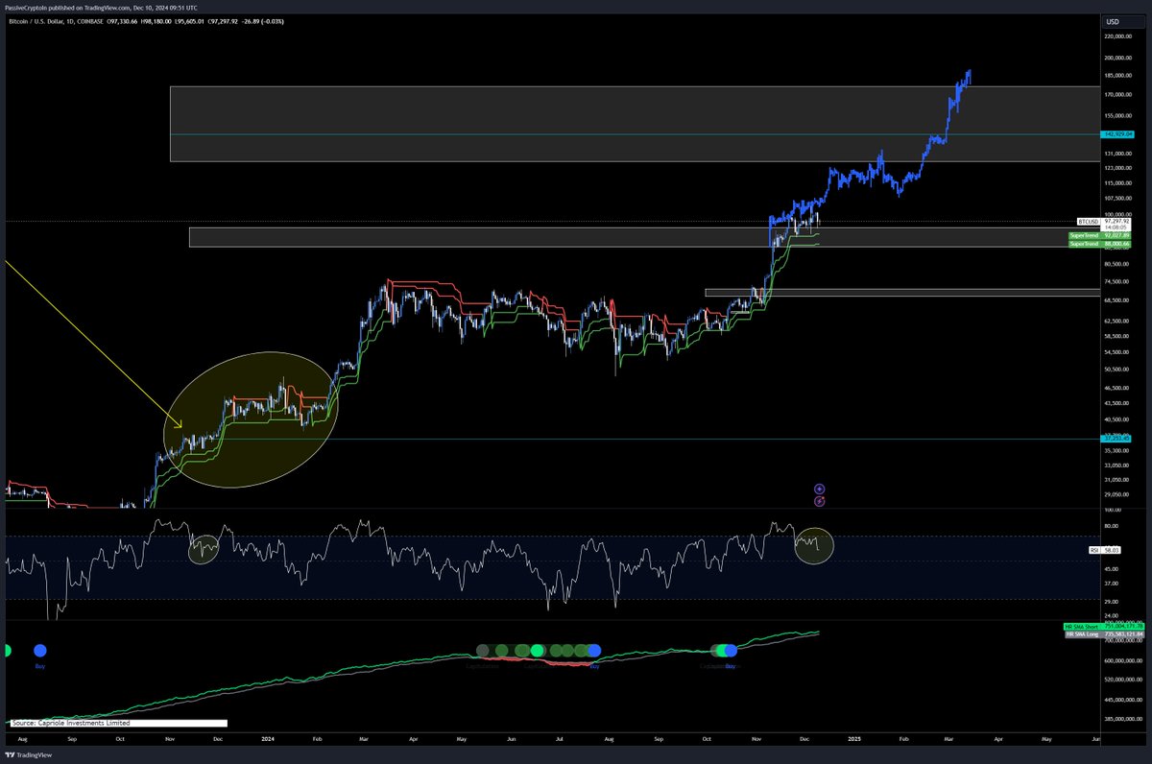This screenshot has height=764, width=1152.
Task: Click the TradingView logo at bottom left
Action: 29,755
